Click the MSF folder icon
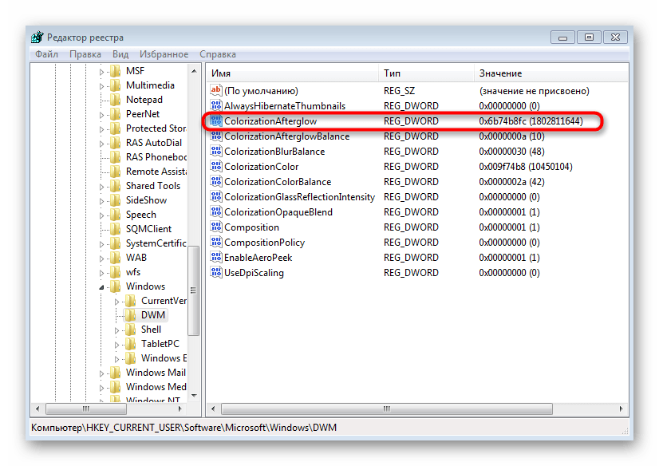 115,71
